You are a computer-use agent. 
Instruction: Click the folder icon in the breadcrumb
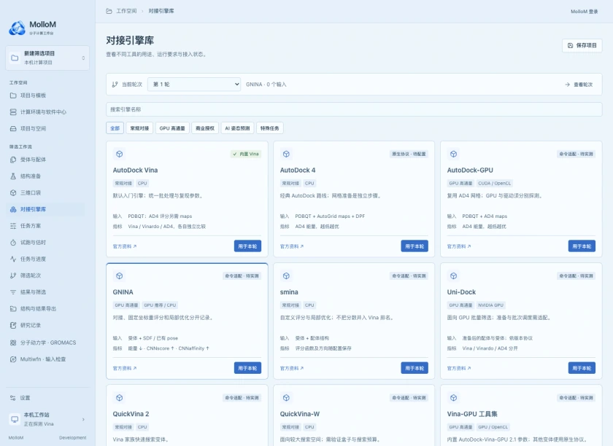[109, 11]
